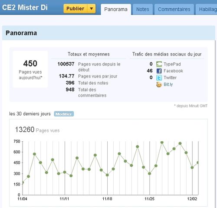Viewport: 217px width, 208px height.
Task: Open the Publier dropdown arrow
Action: (91, 9)
